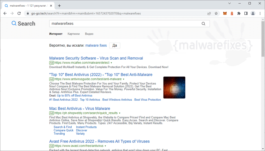
Task: Click the Ad badge beside the avast URL
Action: 52,146
